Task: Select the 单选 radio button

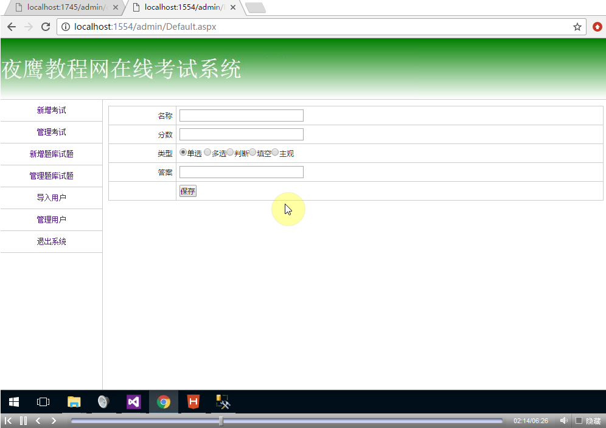Action: (183, 152)
